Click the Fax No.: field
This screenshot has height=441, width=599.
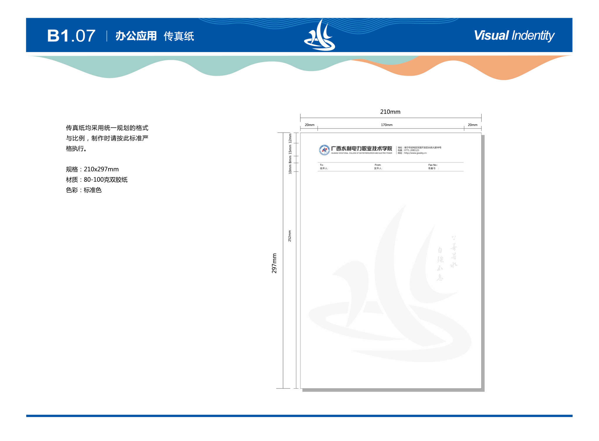click(433, 165)
